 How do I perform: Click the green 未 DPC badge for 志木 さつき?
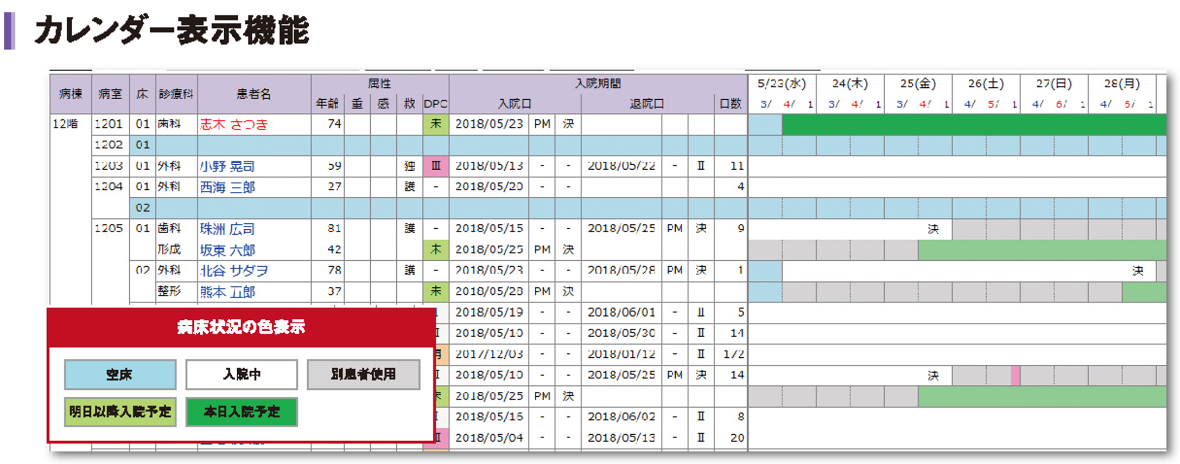point(435,124)
